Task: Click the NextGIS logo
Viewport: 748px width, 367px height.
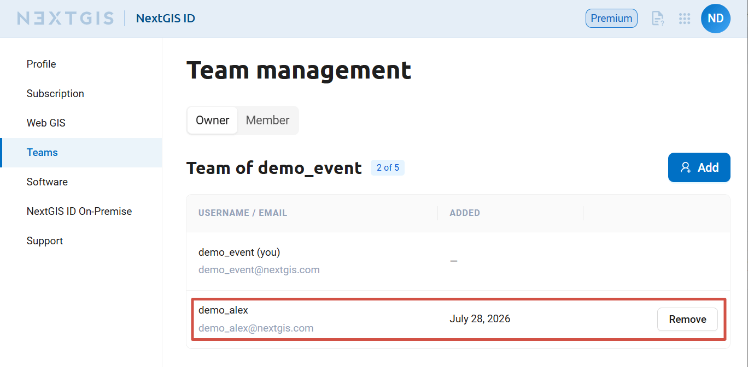Action: (x=66, y=19)
